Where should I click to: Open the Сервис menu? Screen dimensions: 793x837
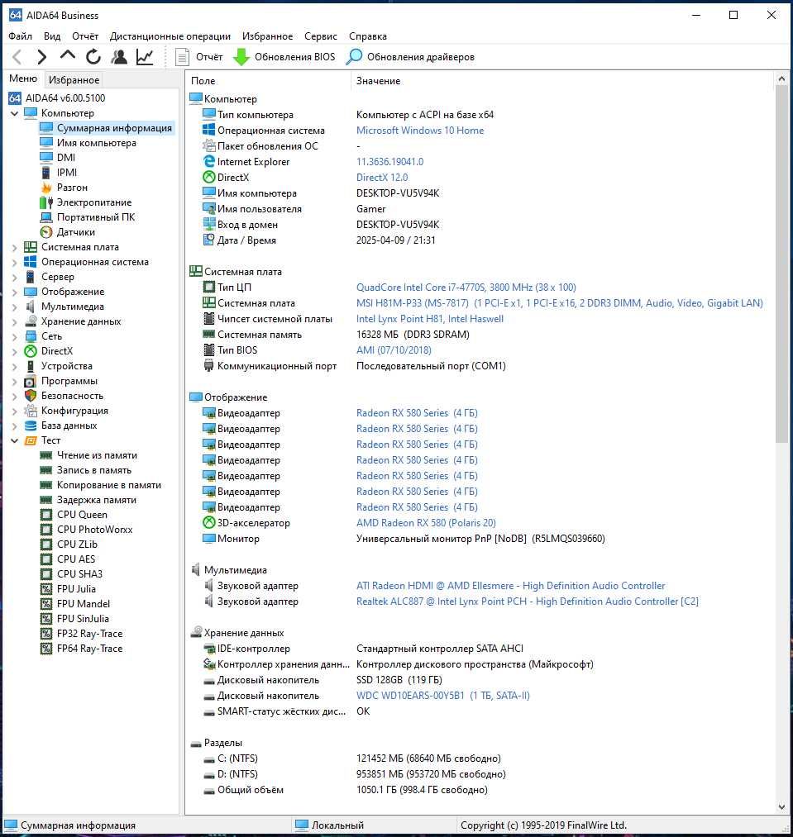[321, 36]
